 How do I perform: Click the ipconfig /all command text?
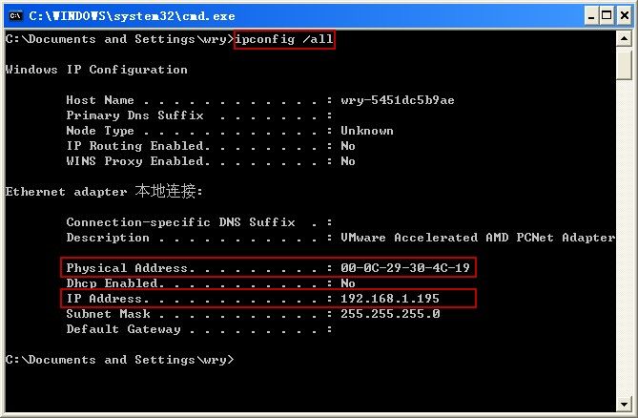pyautogui.click(x=284, y=39)
